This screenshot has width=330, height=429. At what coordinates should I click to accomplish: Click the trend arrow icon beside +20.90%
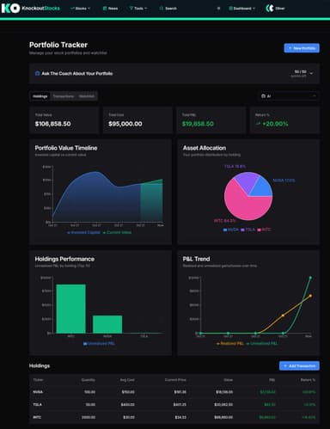(x=258, y=124)
